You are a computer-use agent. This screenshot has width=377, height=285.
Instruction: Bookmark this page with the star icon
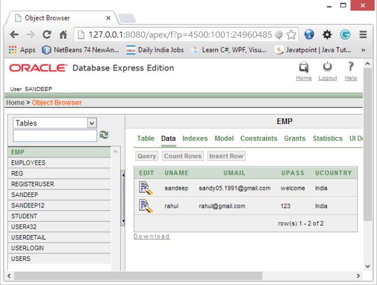pos(291,35)
